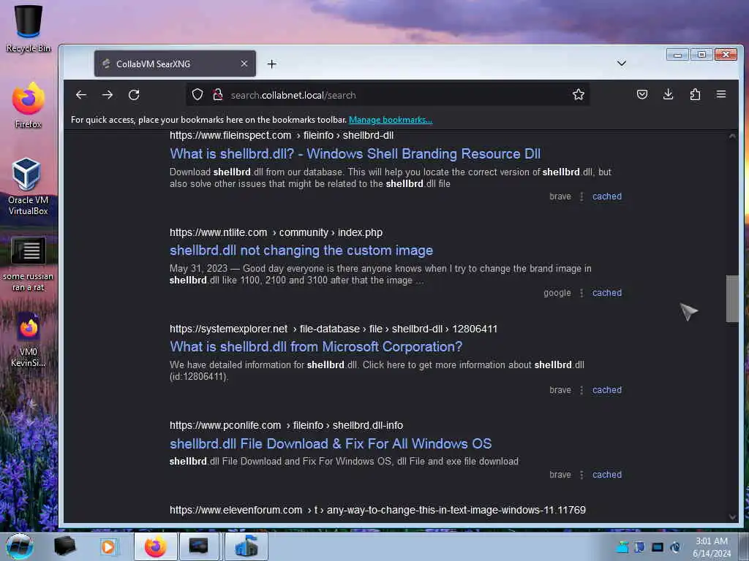Viewport: 749px width, 561px height.
Task: Open a new tab with the plus button
Action: pos(272,64)
